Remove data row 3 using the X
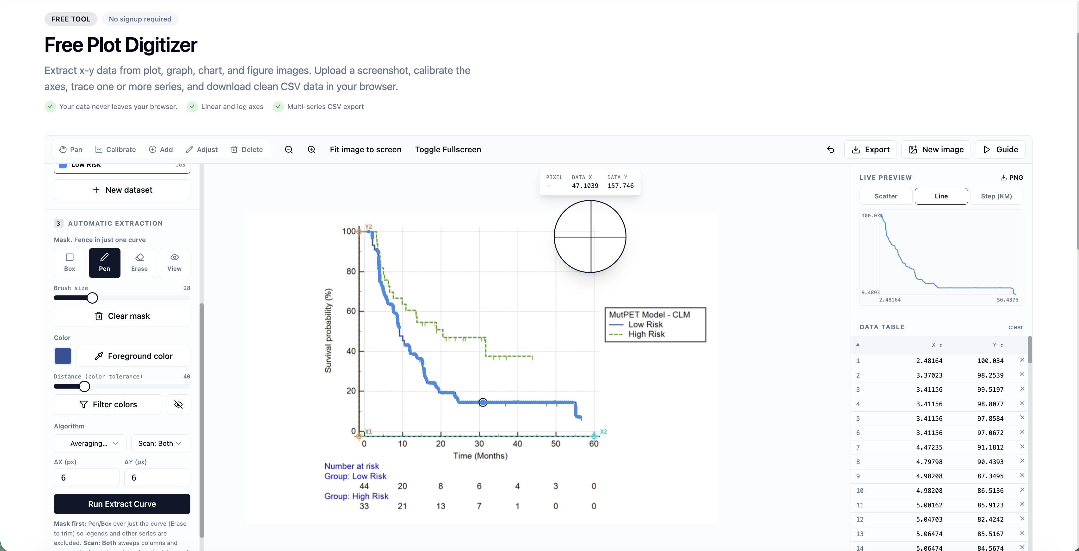1079x551 pixels. click(1022, 389)
